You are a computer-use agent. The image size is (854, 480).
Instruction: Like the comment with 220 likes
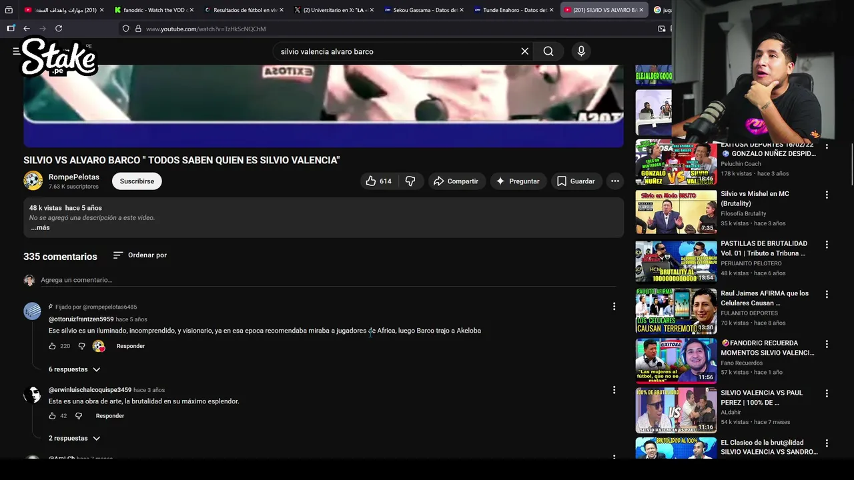click(x=52, y=346)
